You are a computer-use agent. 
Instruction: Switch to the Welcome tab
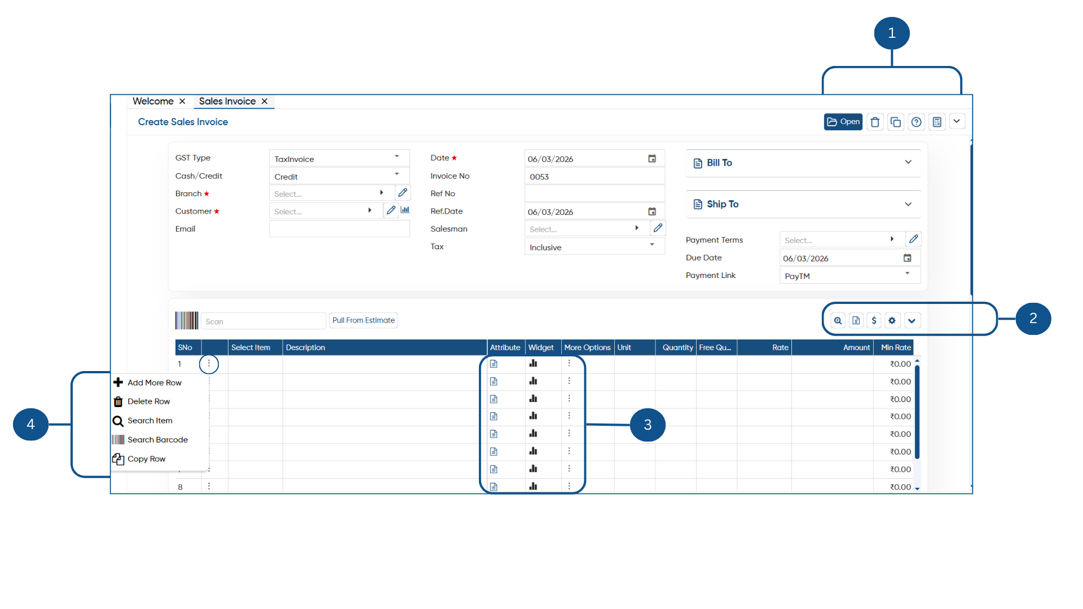(x=153, y=101)
